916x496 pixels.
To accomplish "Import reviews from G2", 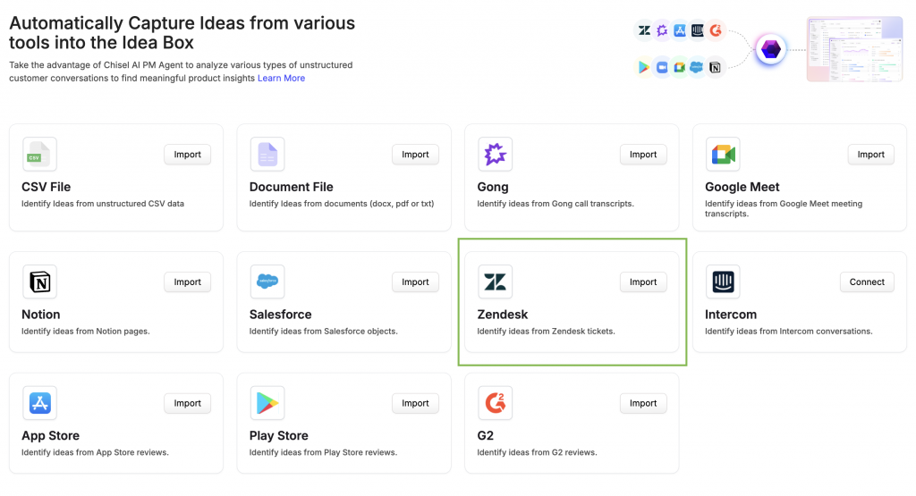I will point(643,404).
